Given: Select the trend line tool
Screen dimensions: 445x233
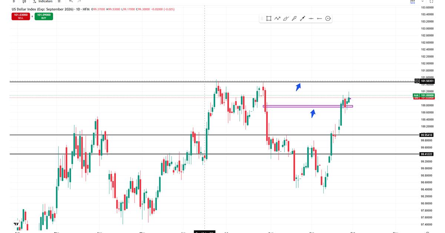Looking at the screenshot, I should (303, 18).
